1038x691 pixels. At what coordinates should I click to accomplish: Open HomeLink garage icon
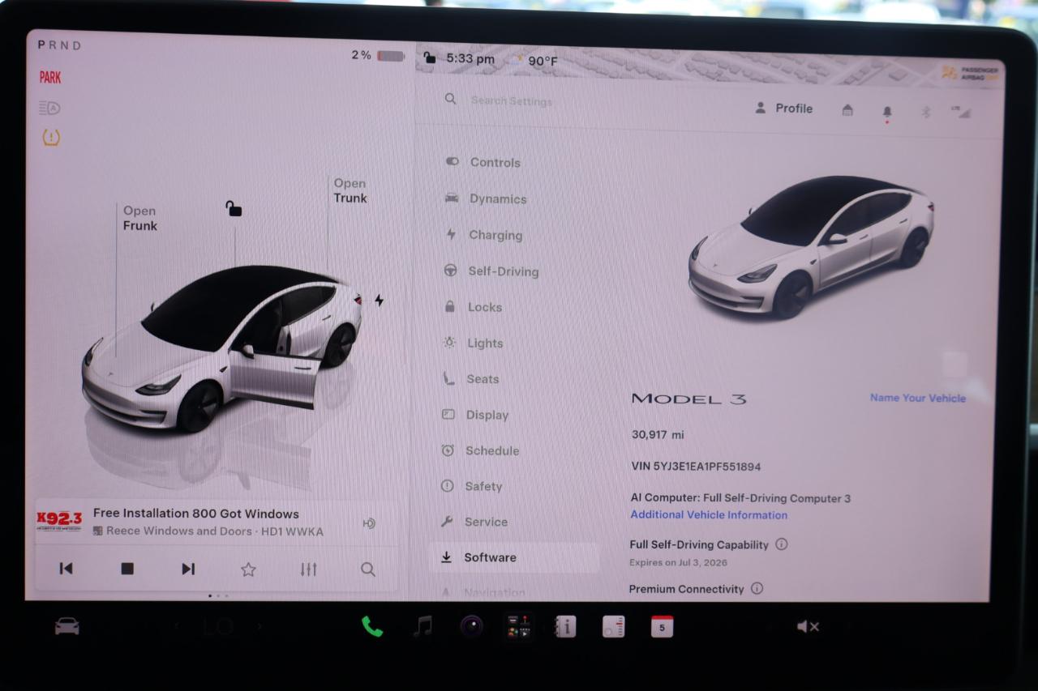(x=847, y=110)
